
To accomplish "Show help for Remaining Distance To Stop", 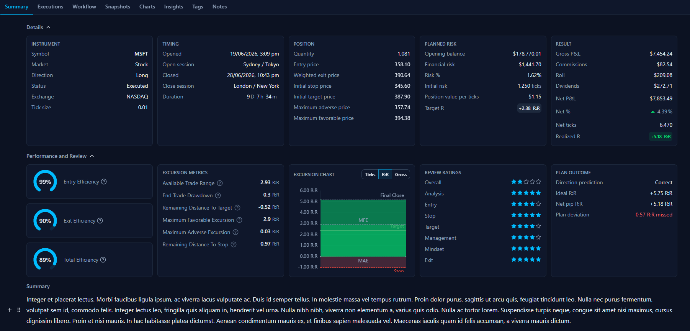I will click(234, 244).
